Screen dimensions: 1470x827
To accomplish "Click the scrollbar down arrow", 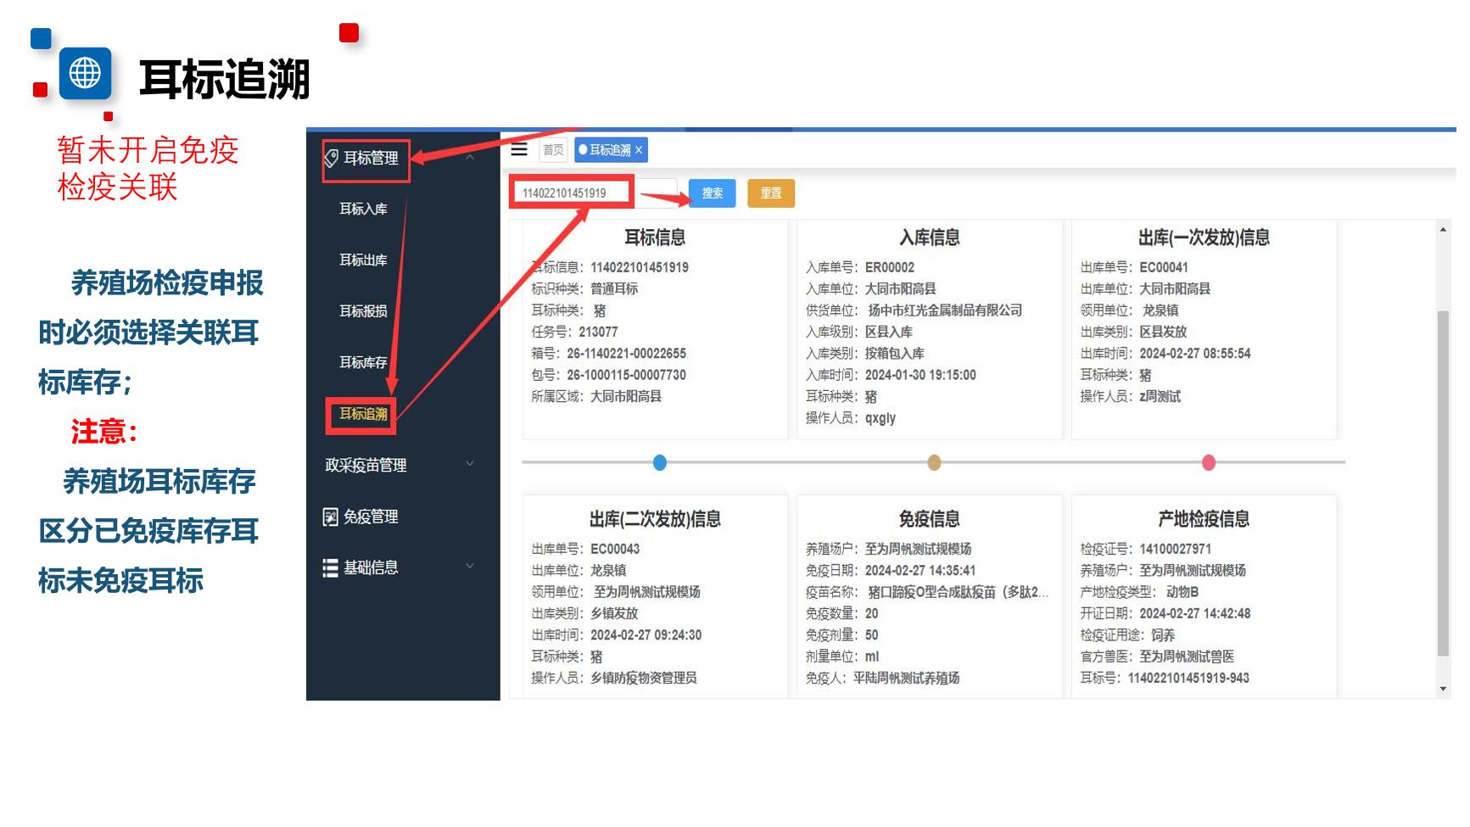I will (x=1444, y=689).
